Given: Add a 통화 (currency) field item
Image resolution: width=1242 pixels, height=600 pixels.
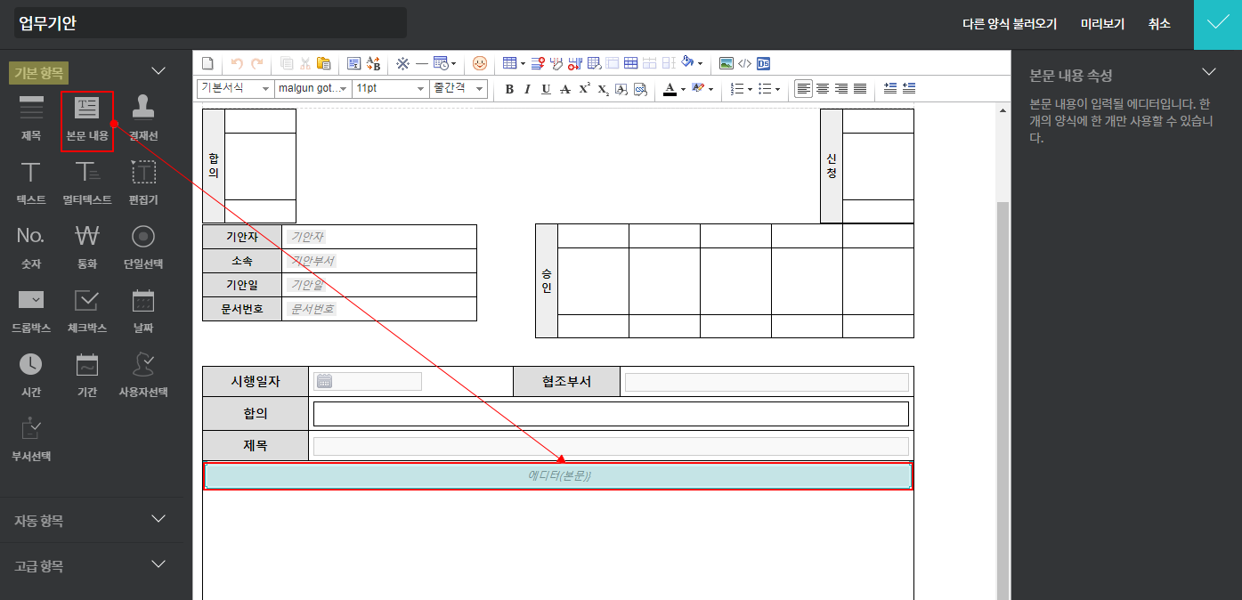Looking at the screenshot, I should (86, 247).
